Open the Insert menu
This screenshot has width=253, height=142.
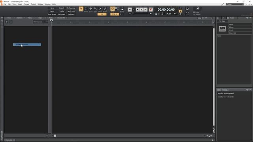pyautogui.click(x=20, y=4)
